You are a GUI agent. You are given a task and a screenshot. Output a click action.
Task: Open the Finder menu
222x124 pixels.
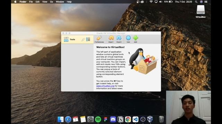pyautogui.click(x=23, y=2)
